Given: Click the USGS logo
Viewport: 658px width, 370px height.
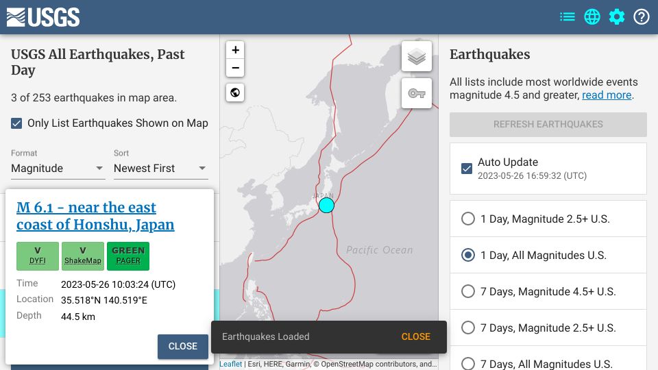Looking at the screenshot, I should [x=42, y=17].
